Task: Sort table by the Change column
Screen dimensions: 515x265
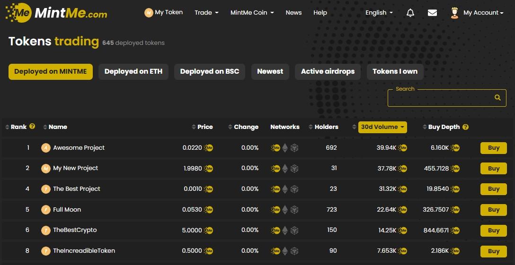Action: 243,127
